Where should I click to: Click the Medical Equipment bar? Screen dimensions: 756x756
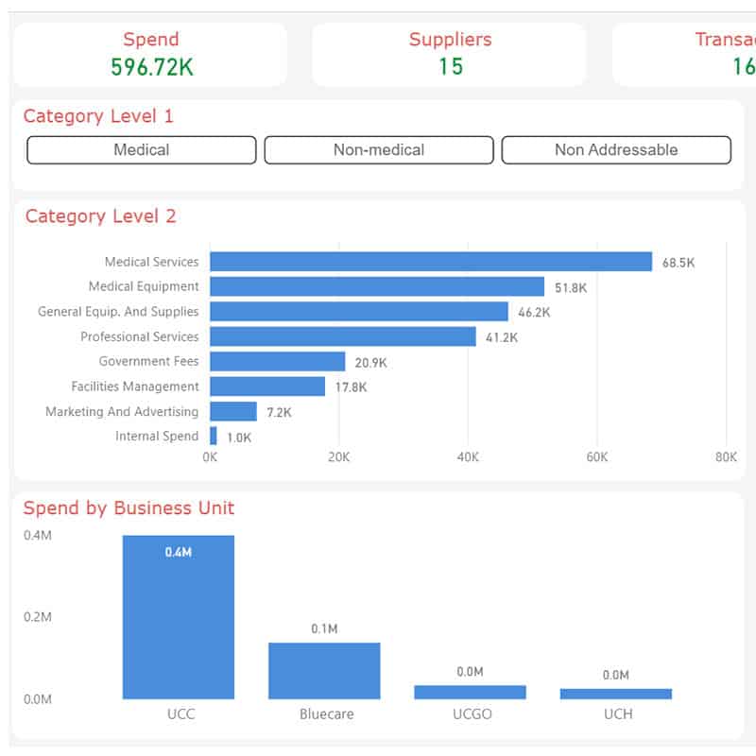tap(377, 286)
